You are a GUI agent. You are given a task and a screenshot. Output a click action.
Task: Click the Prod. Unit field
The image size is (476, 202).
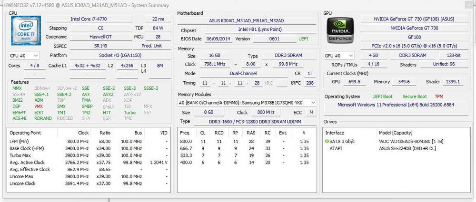[x=152, y=46]
